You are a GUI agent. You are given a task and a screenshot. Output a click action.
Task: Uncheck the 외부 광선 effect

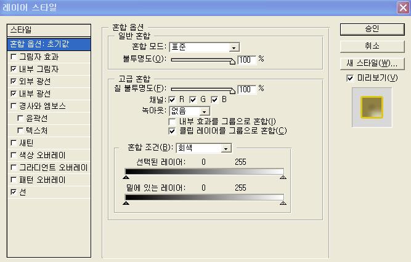(14, 81)
